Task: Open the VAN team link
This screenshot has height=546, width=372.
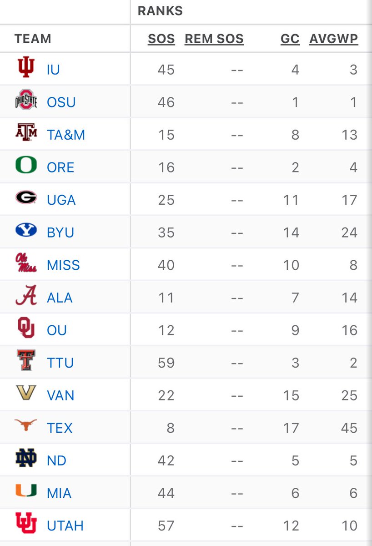Action: point(60,395)
